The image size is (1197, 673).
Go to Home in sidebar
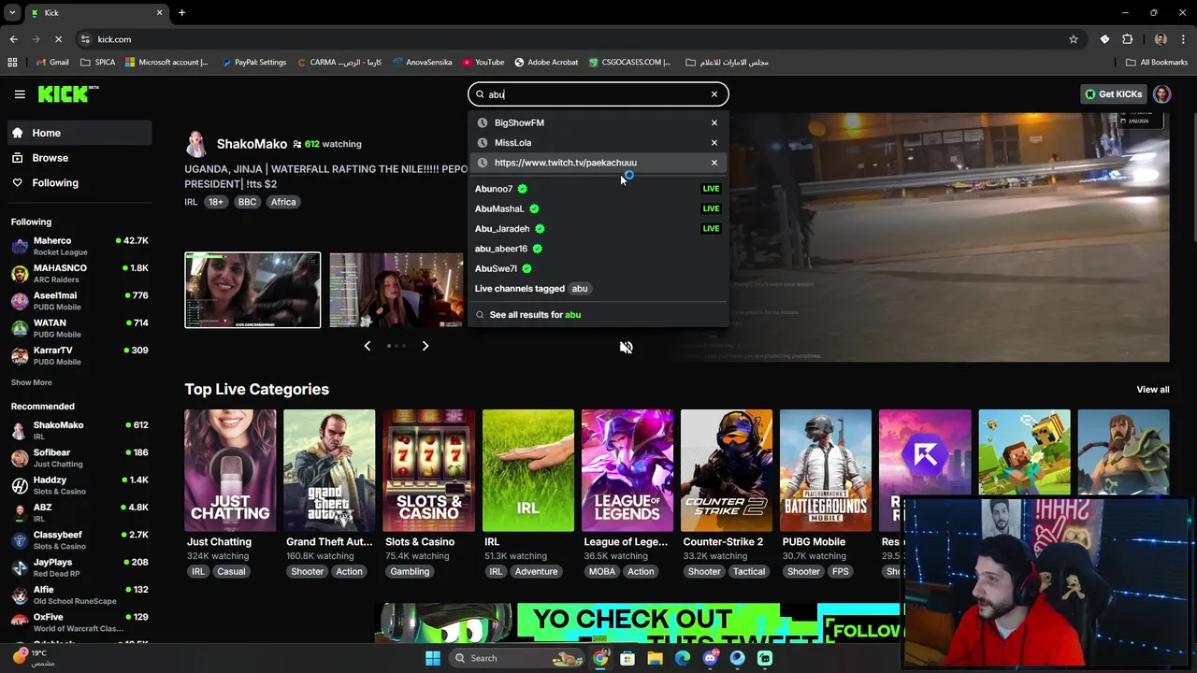(79, 133)
